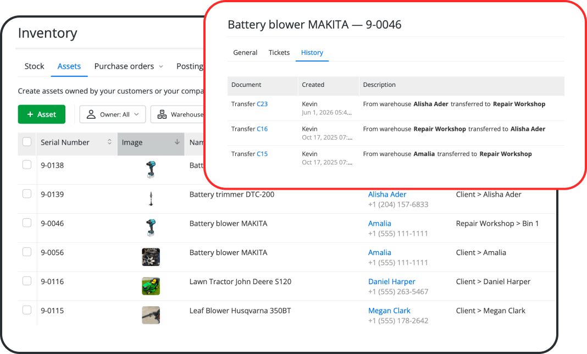The image size is (587, 354).
Task: Open transfer document C15
Action: (262, 154)
